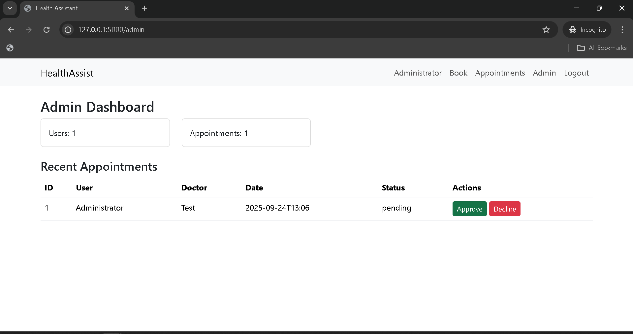Open the Chrome three-dot menu

(622, 30)
